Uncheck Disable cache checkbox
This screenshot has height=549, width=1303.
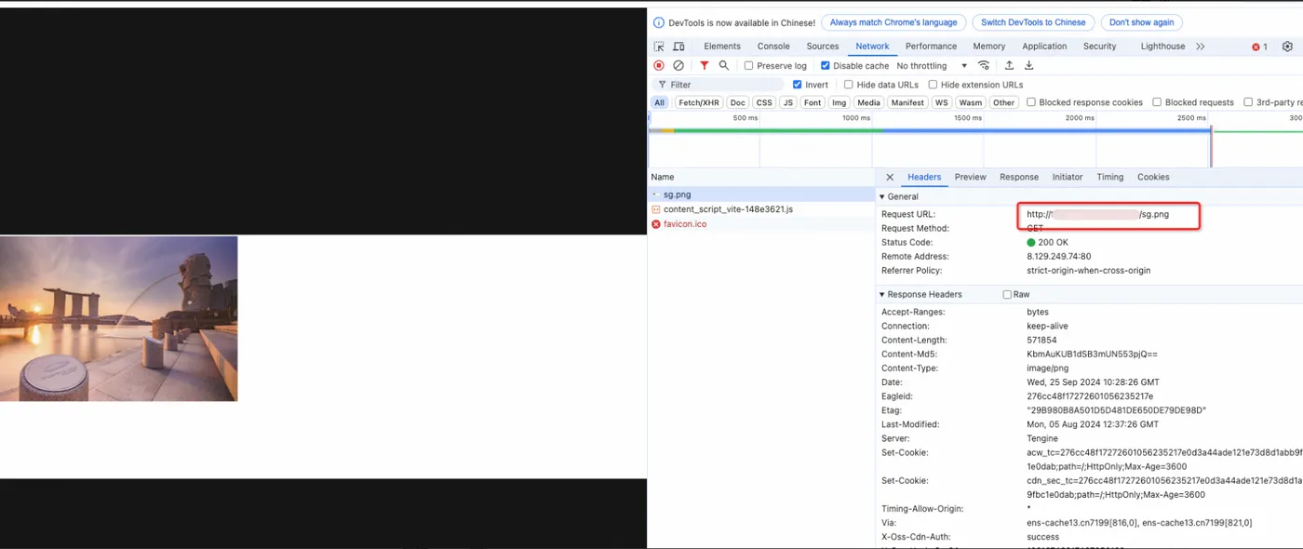tap(826, 66)
